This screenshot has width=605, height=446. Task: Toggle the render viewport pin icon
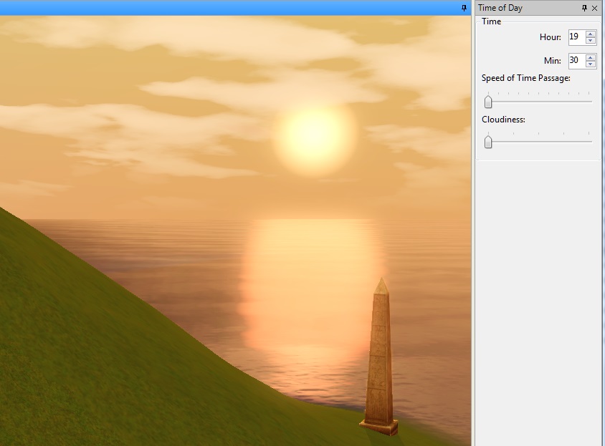pyautogui.click(x=464, y=8)
